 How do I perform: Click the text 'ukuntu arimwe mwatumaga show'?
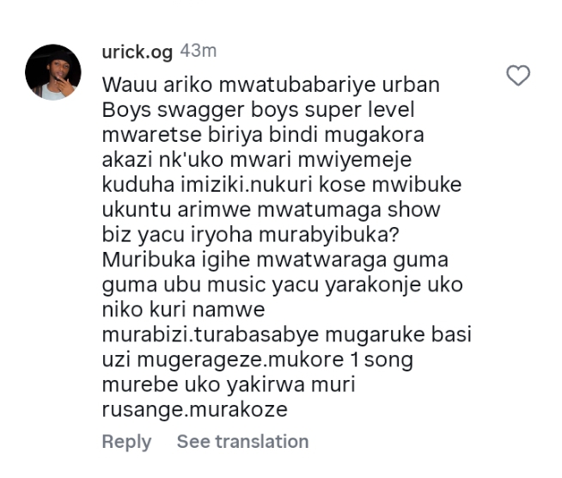[270, 209]
